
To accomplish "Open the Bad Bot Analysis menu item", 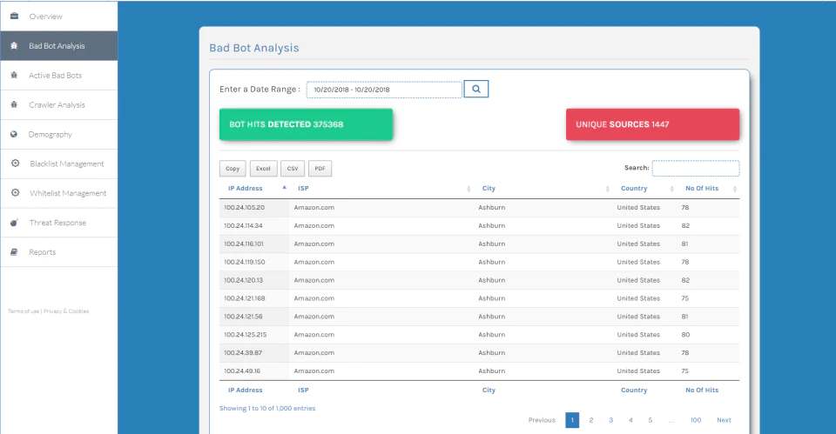I will (58, 46).
